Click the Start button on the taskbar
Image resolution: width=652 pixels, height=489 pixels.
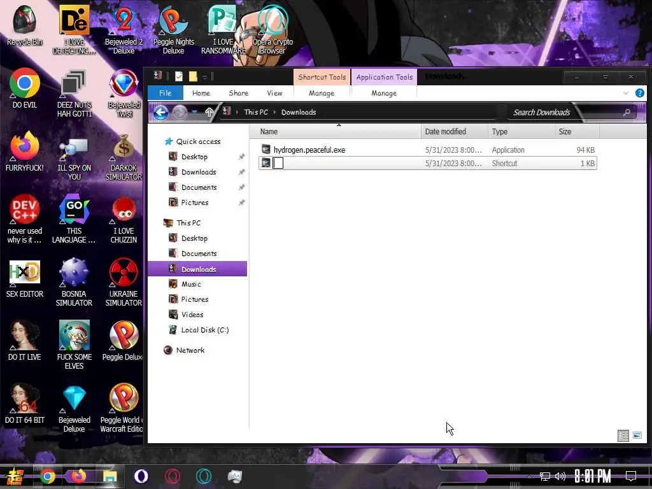click(x=15, y=476)
